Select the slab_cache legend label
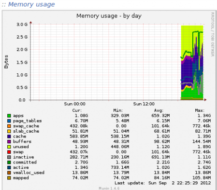Image resolution: width=217 pixels, height=190 pixels. coord(26,131)
